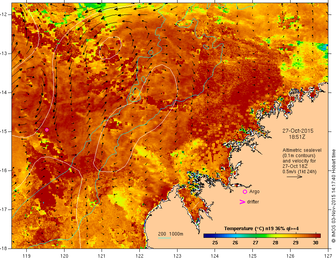This screenshot has width=336, height=260.
Task: Click the colorbar tick label 25
Action: 215,243
